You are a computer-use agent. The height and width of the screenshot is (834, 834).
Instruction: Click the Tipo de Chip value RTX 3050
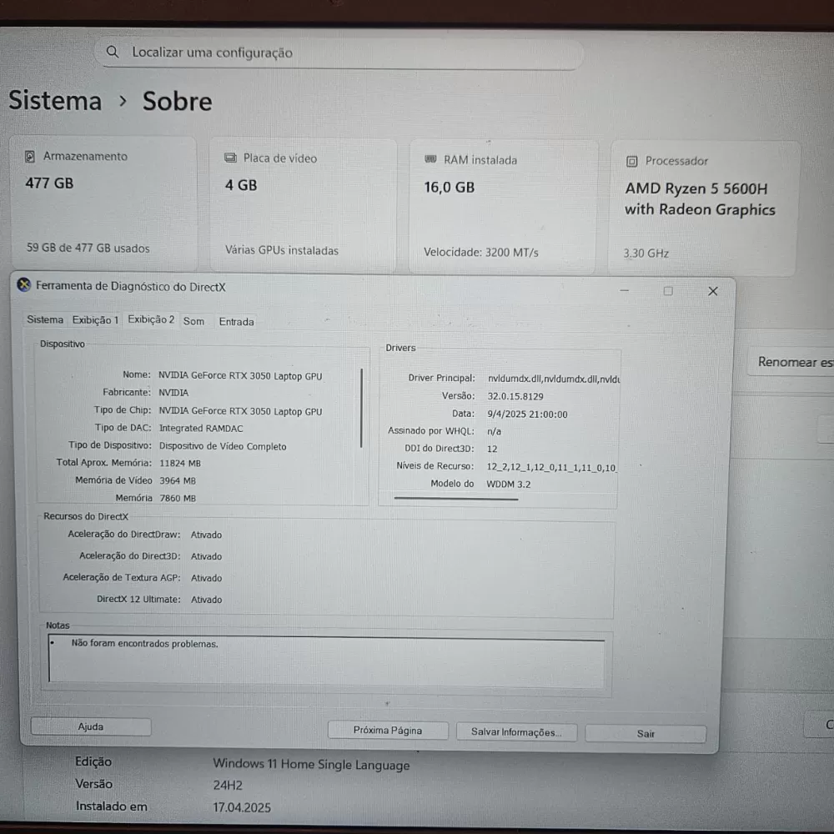(240, 411)
